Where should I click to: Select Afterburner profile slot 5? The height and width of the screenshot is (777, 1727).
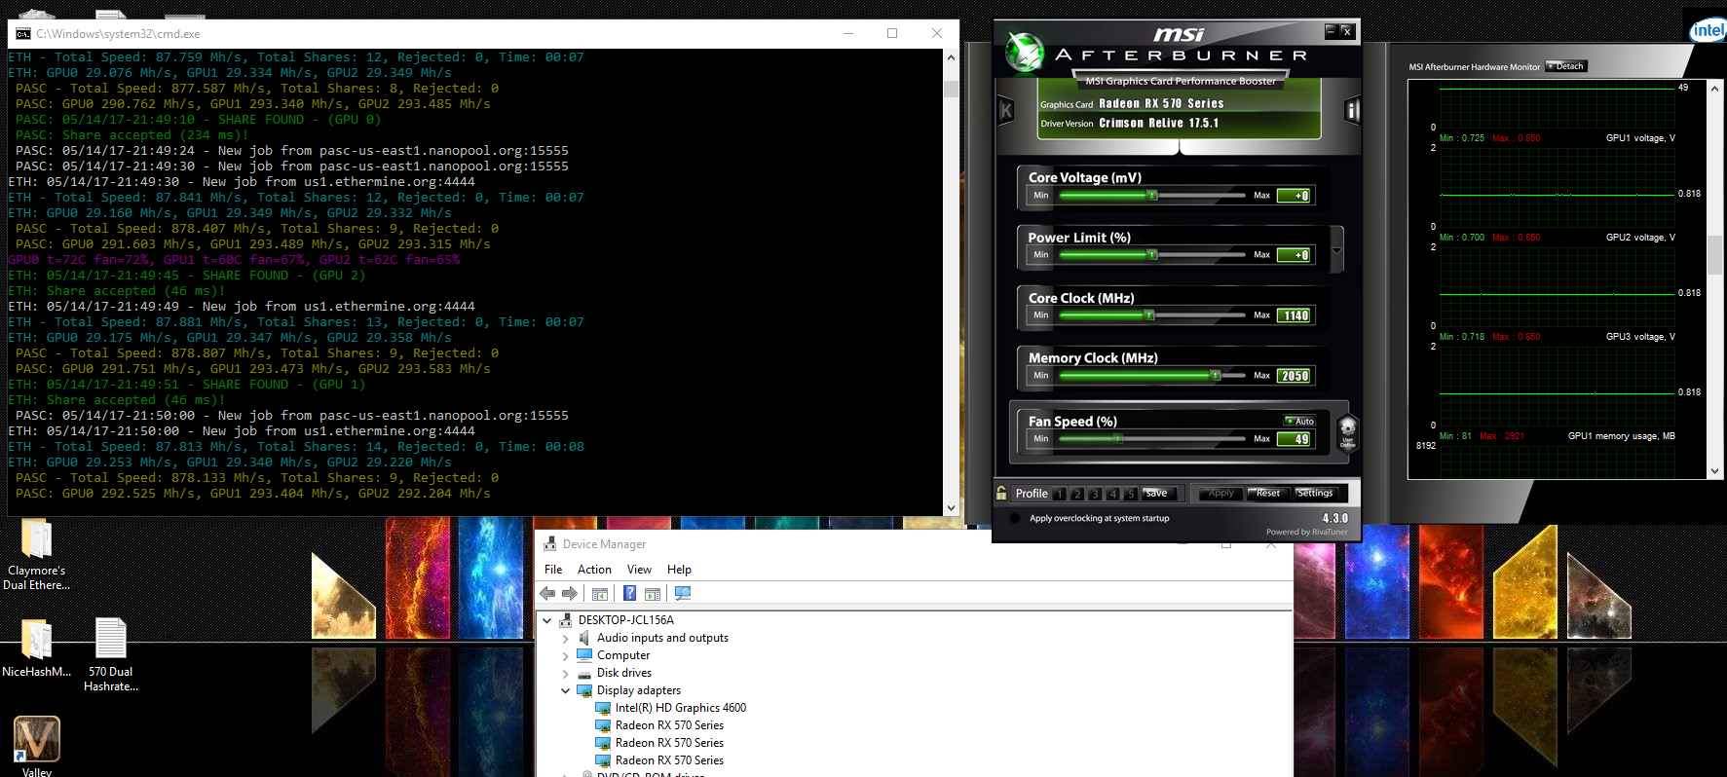tap(1130, 494)
